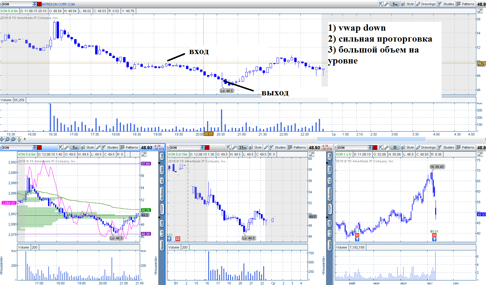
Task: Click the light bulb icon in 15m chart
Action: point(170,239)
